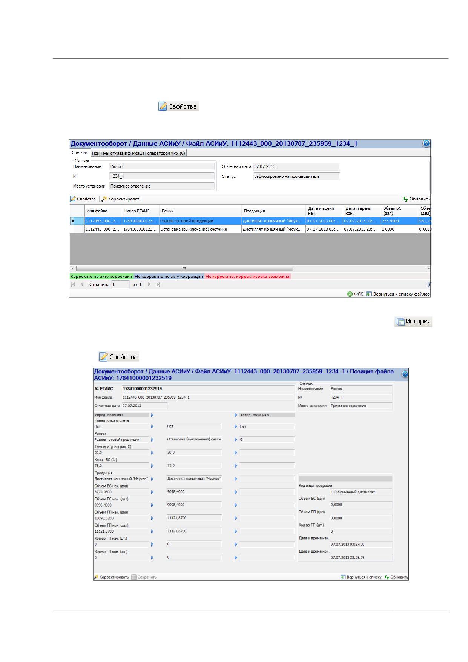Click the Продукция column header
This screenshot has height=662, width=468.
[x=273, y=211]
